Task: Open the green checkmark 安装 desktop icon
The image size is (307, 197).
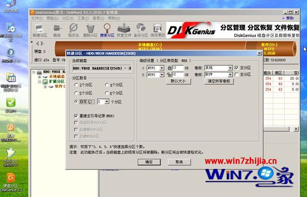Action: click(11, 105)
